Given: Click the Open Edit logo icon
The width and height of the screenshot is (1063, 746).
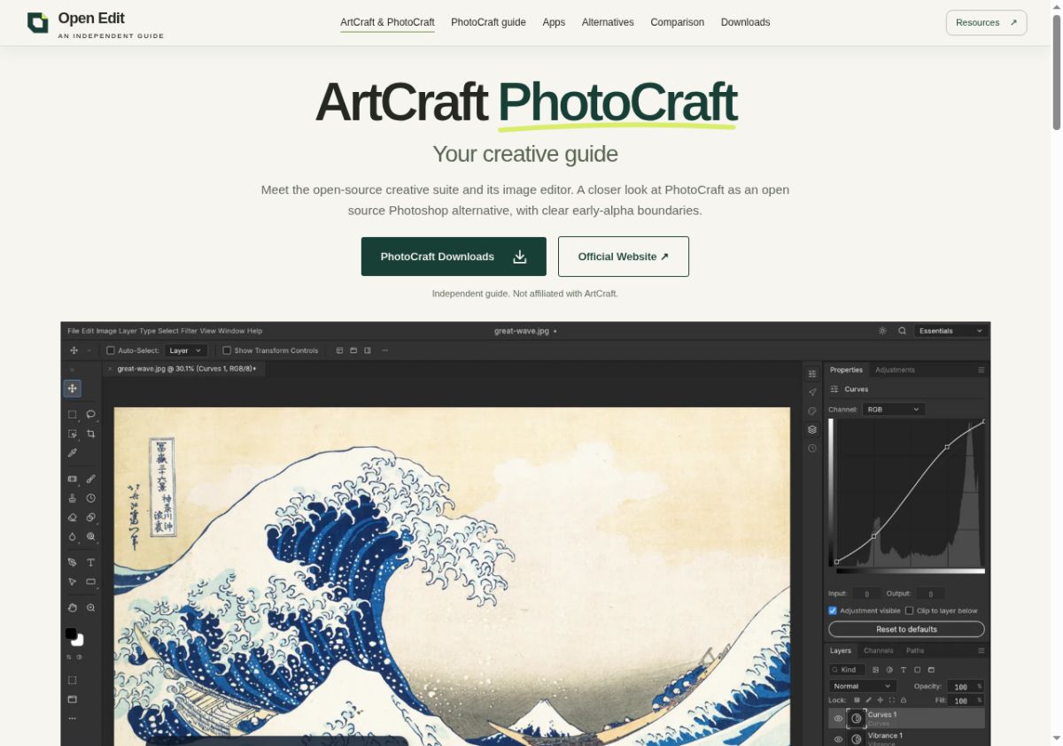Looking at the screenshot, I should (x=38, y=23).
